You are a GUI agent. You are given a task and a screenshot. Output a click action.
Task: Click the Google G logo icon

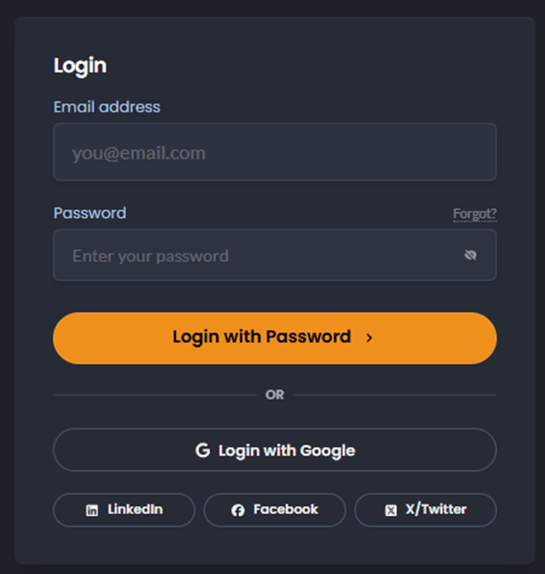click(203, 450)
